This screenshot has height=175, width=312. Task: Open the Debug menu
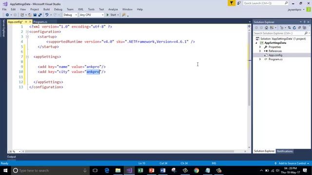click(x=58, y=9)
